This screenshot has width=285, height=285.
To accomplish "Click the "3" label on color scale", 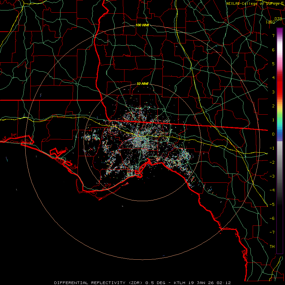I will [273, 92].
